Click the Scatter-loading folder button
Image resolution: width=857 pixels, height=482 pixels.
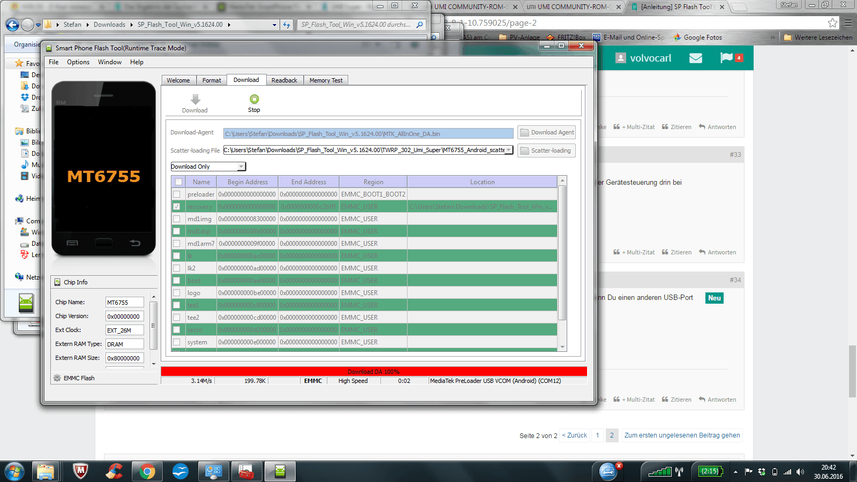click(x=546, y=150)
